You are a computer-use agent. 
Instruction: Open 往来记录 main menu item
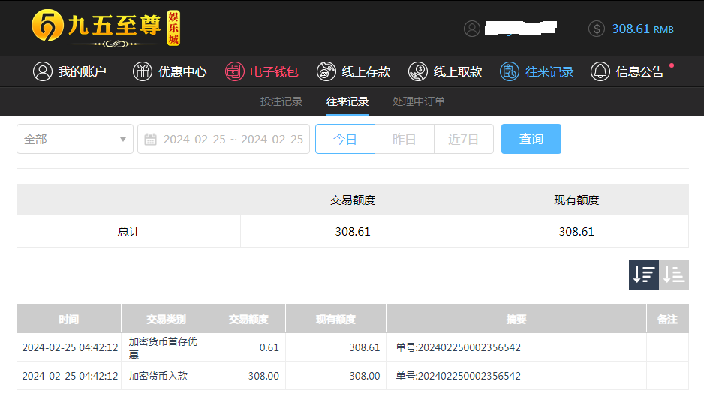coord(537,71)
